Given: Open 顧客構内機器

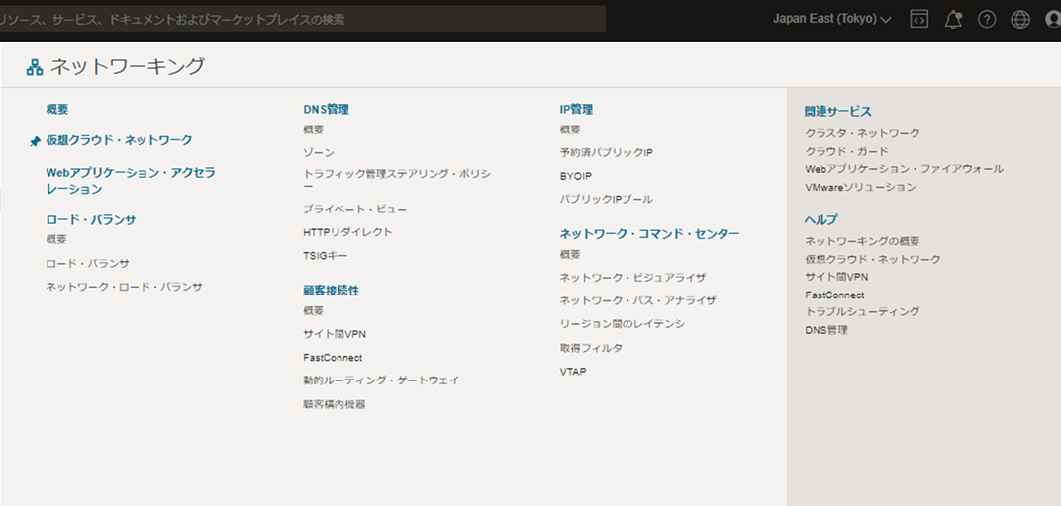Looking at the screenshot, I should [335, 404].
